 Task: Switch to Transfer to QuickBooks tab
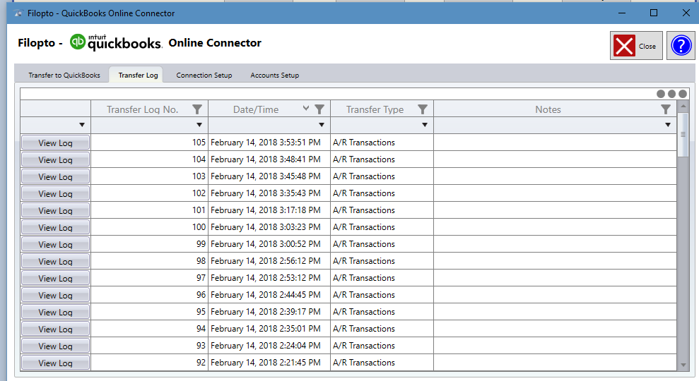[x=64, y=75]
